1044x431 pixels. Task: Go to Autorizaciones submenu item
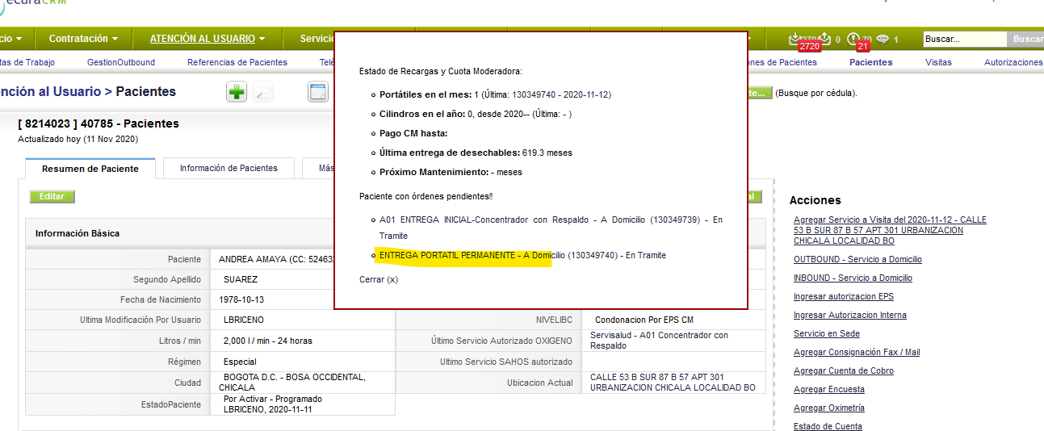(1013, 62)
